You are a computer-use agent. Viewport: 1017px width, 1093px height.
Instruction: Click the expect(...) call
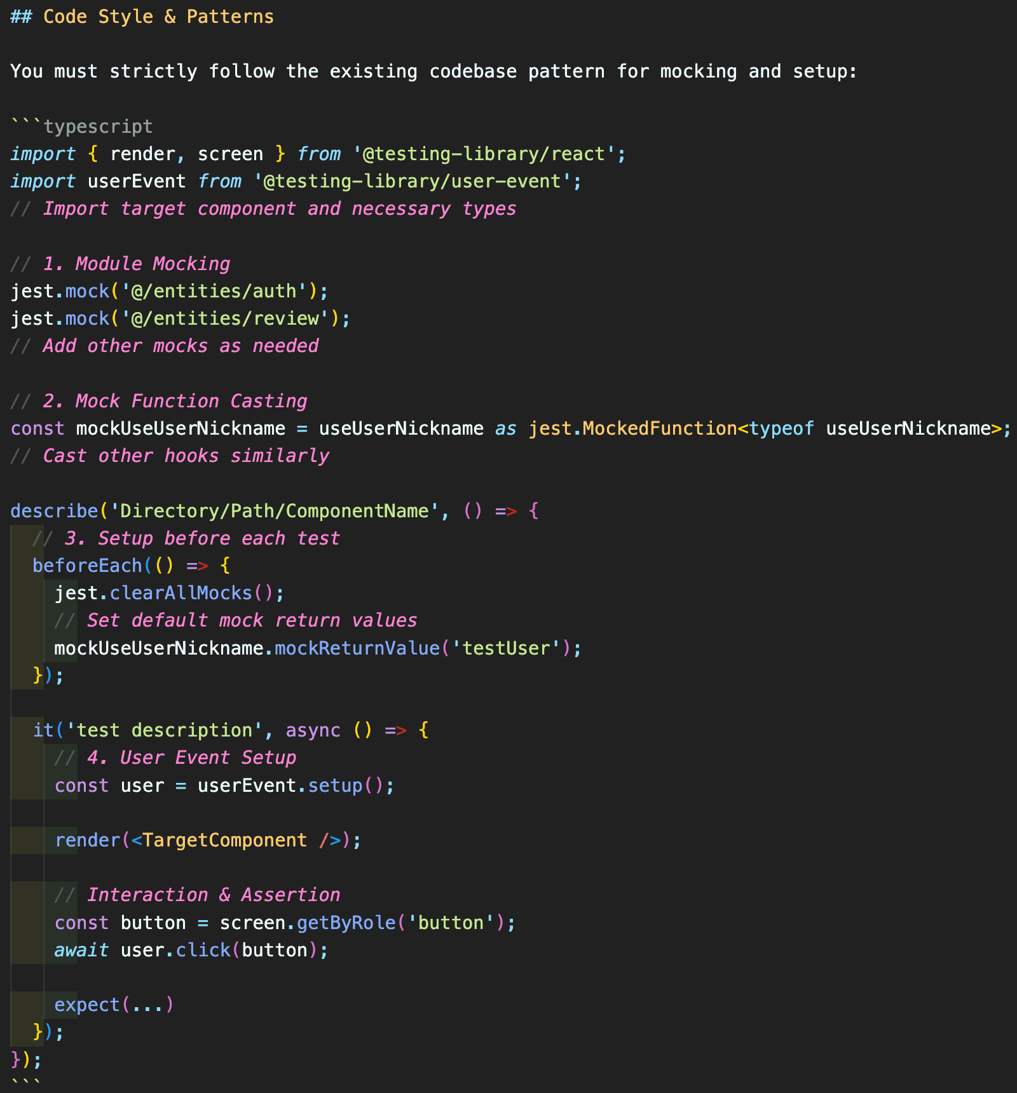pyautogui.click(x=113, y=1005)
